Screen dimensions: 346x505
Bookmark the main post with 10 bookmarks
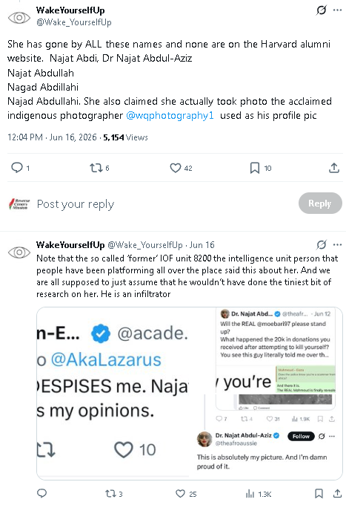pyautogui.click(x=255, y=168)
